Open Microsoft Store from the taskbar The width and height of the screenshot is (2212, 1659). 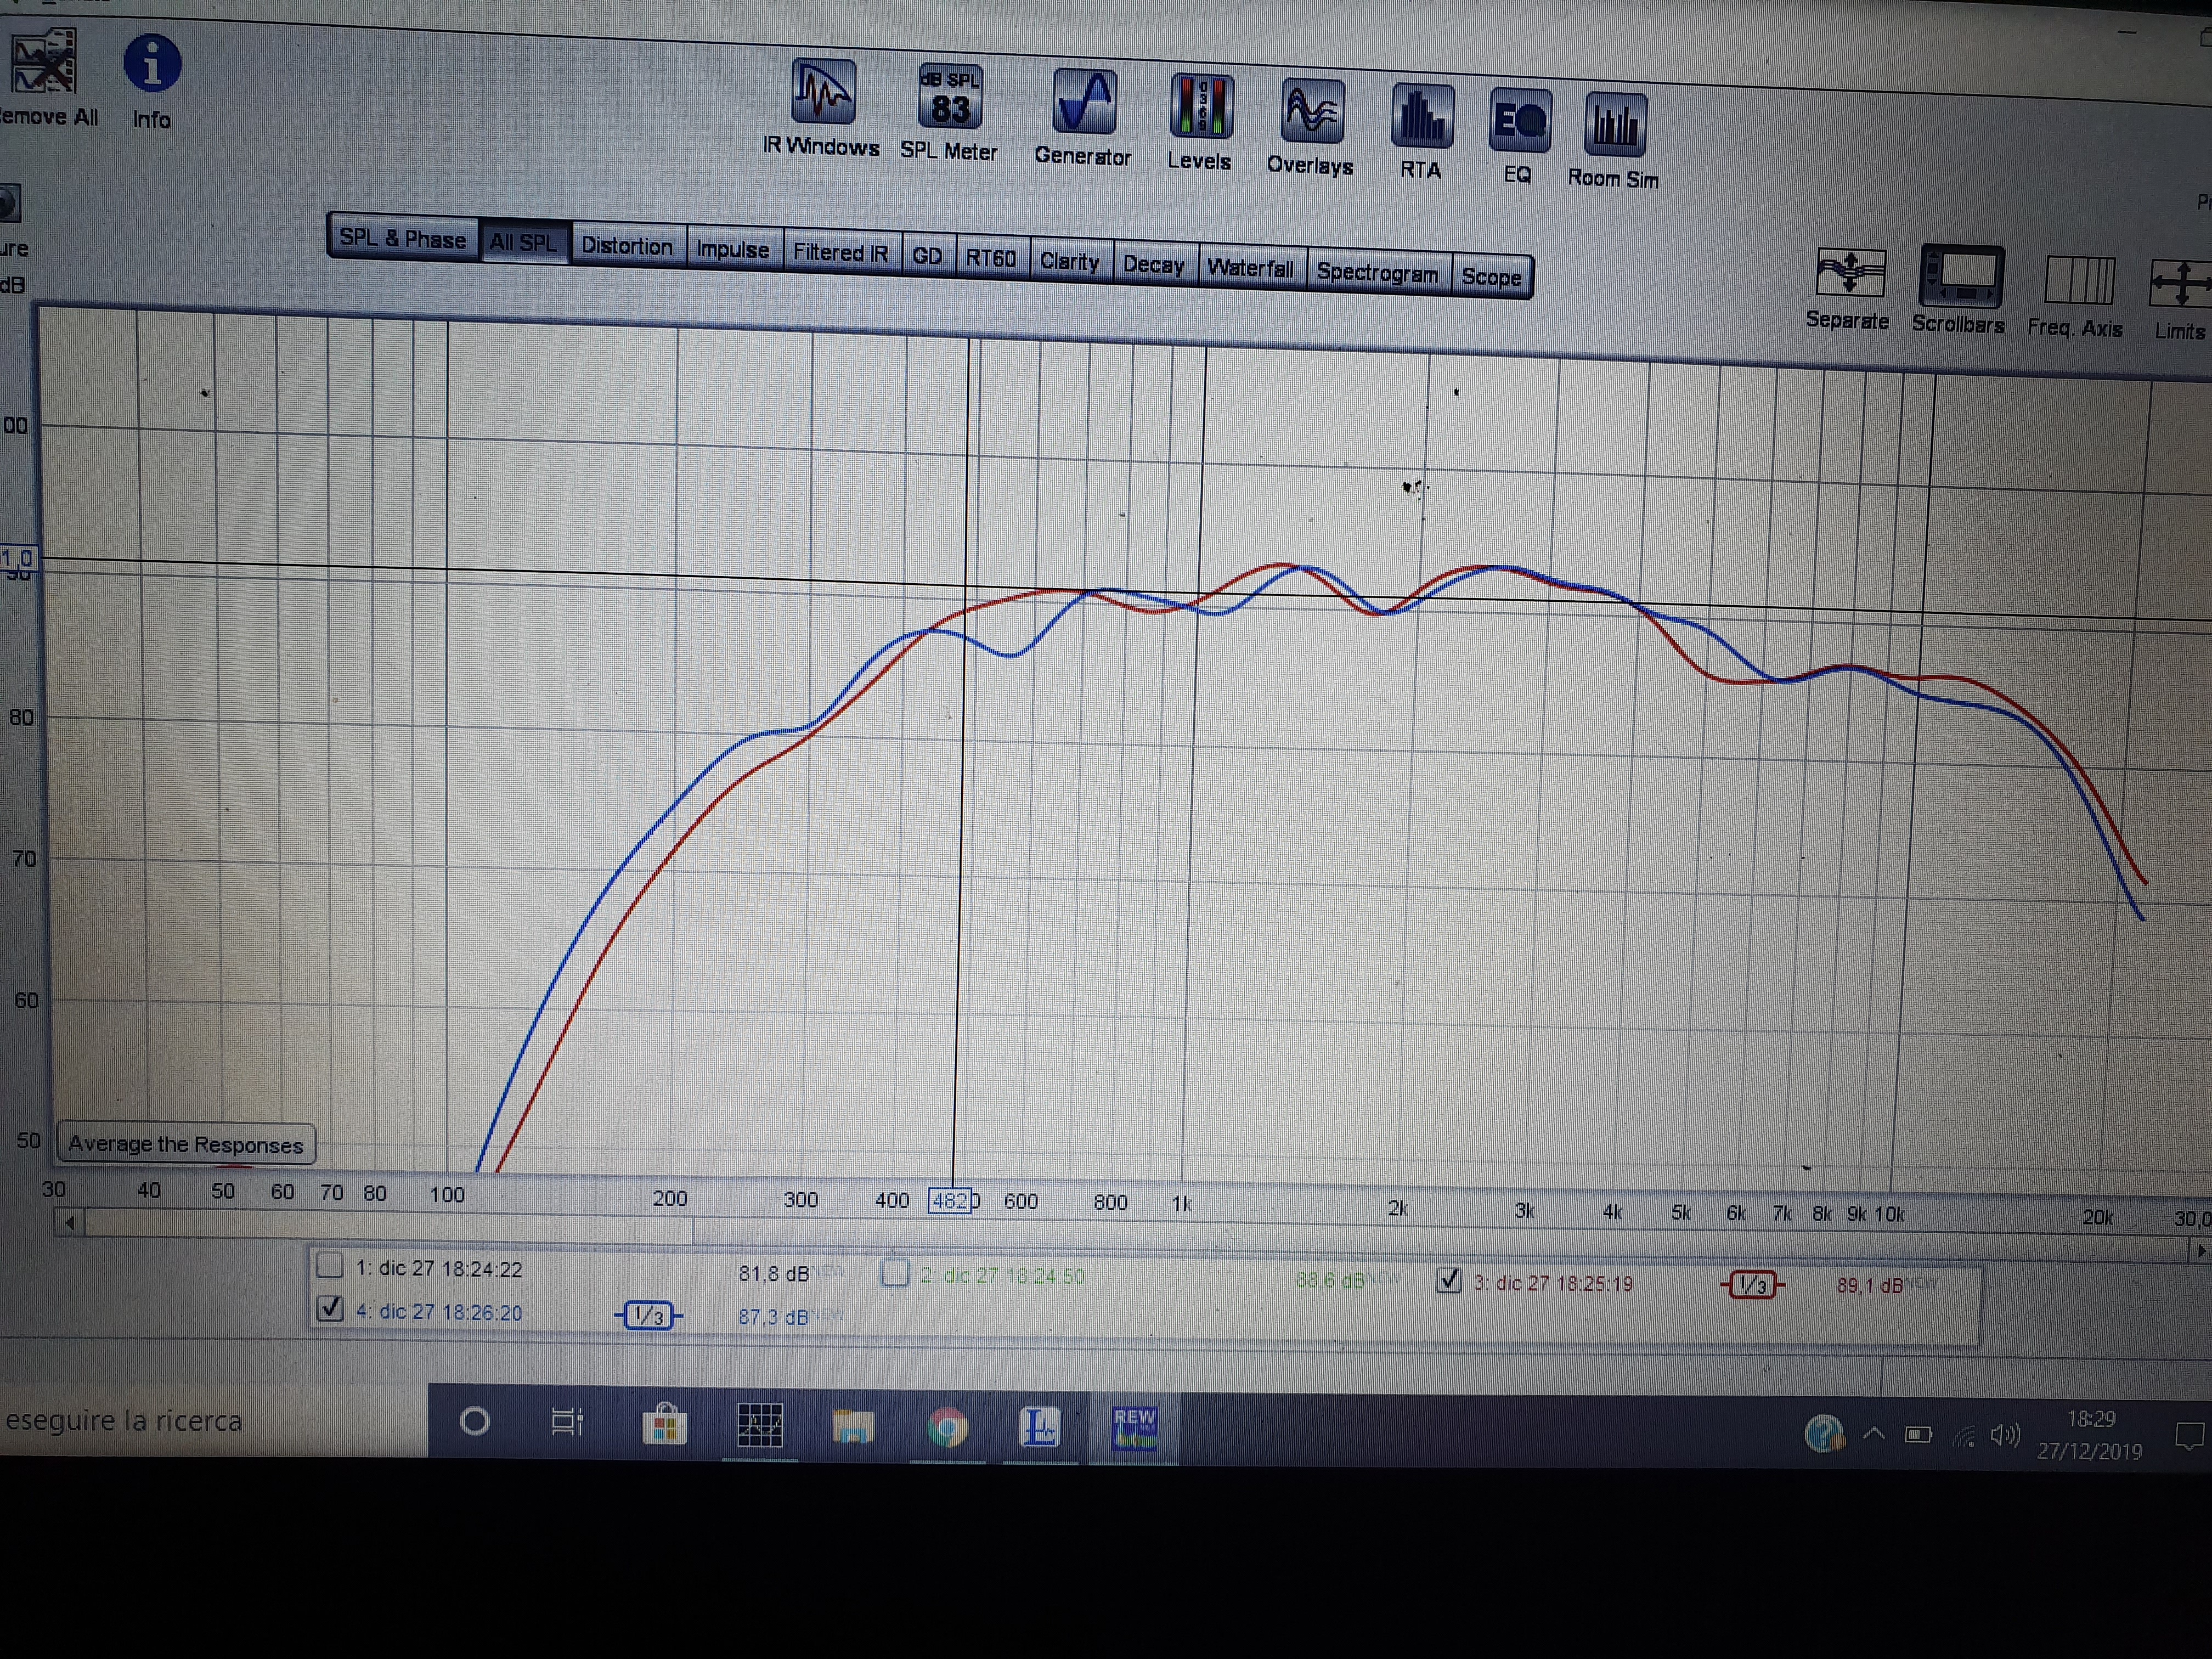coord(664,1424)
